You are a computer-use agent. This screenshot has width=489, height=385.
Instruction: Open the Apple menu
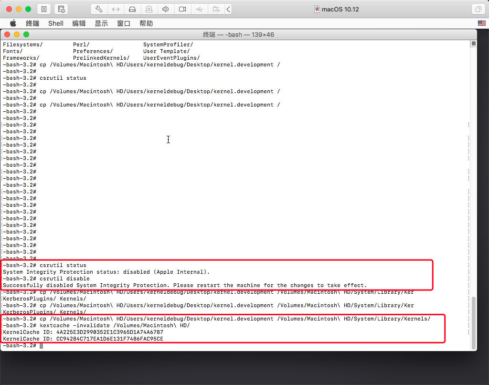13,23
